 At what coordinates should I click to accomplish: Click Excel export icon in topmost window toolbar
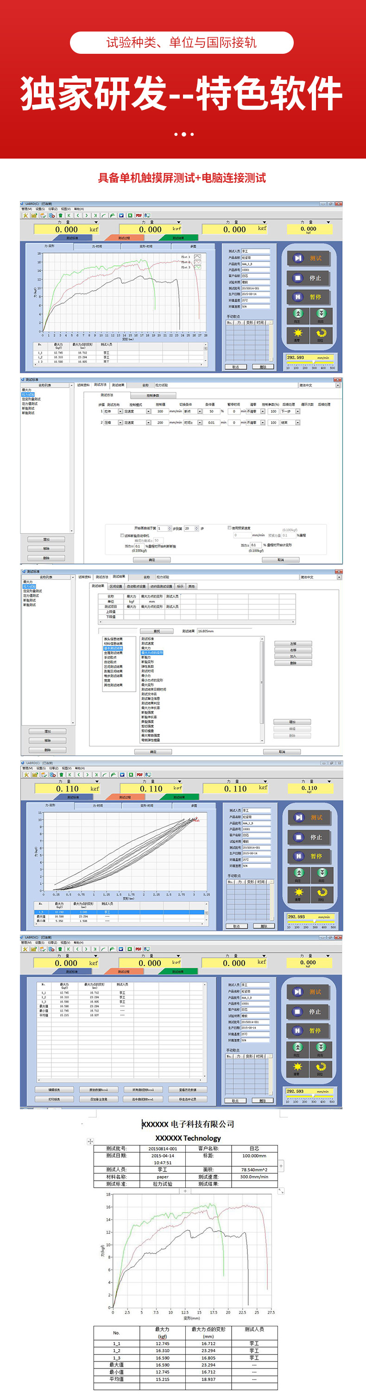click(x=130, y=215)
